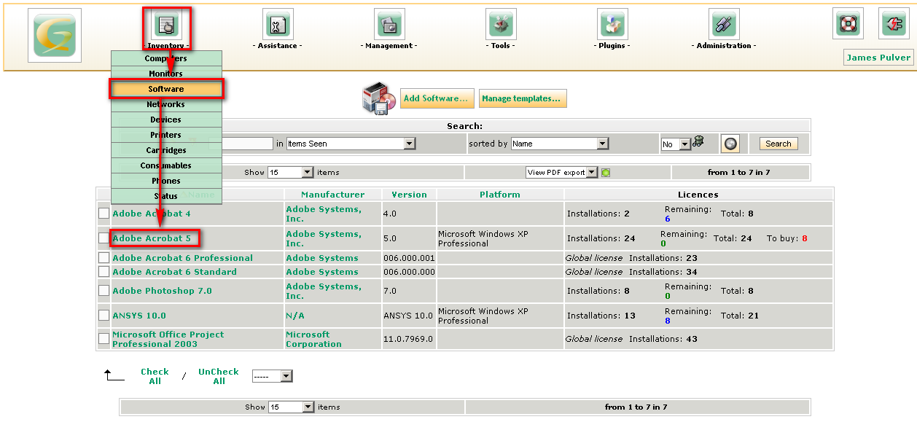The height and width of the screenshot is (430, 917).
Task: Open the mass action dropdown beside UnCheck All
Action: point(272,376)
